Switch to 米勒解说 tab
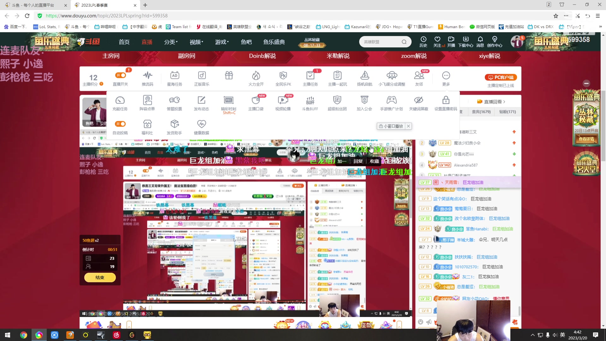Viewport: 606px width, 341px height. click(338, 56)
